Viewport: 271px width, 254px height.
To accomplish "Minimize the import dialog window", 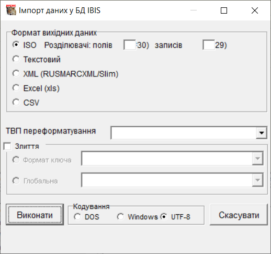I will click(x=194, y=10).
